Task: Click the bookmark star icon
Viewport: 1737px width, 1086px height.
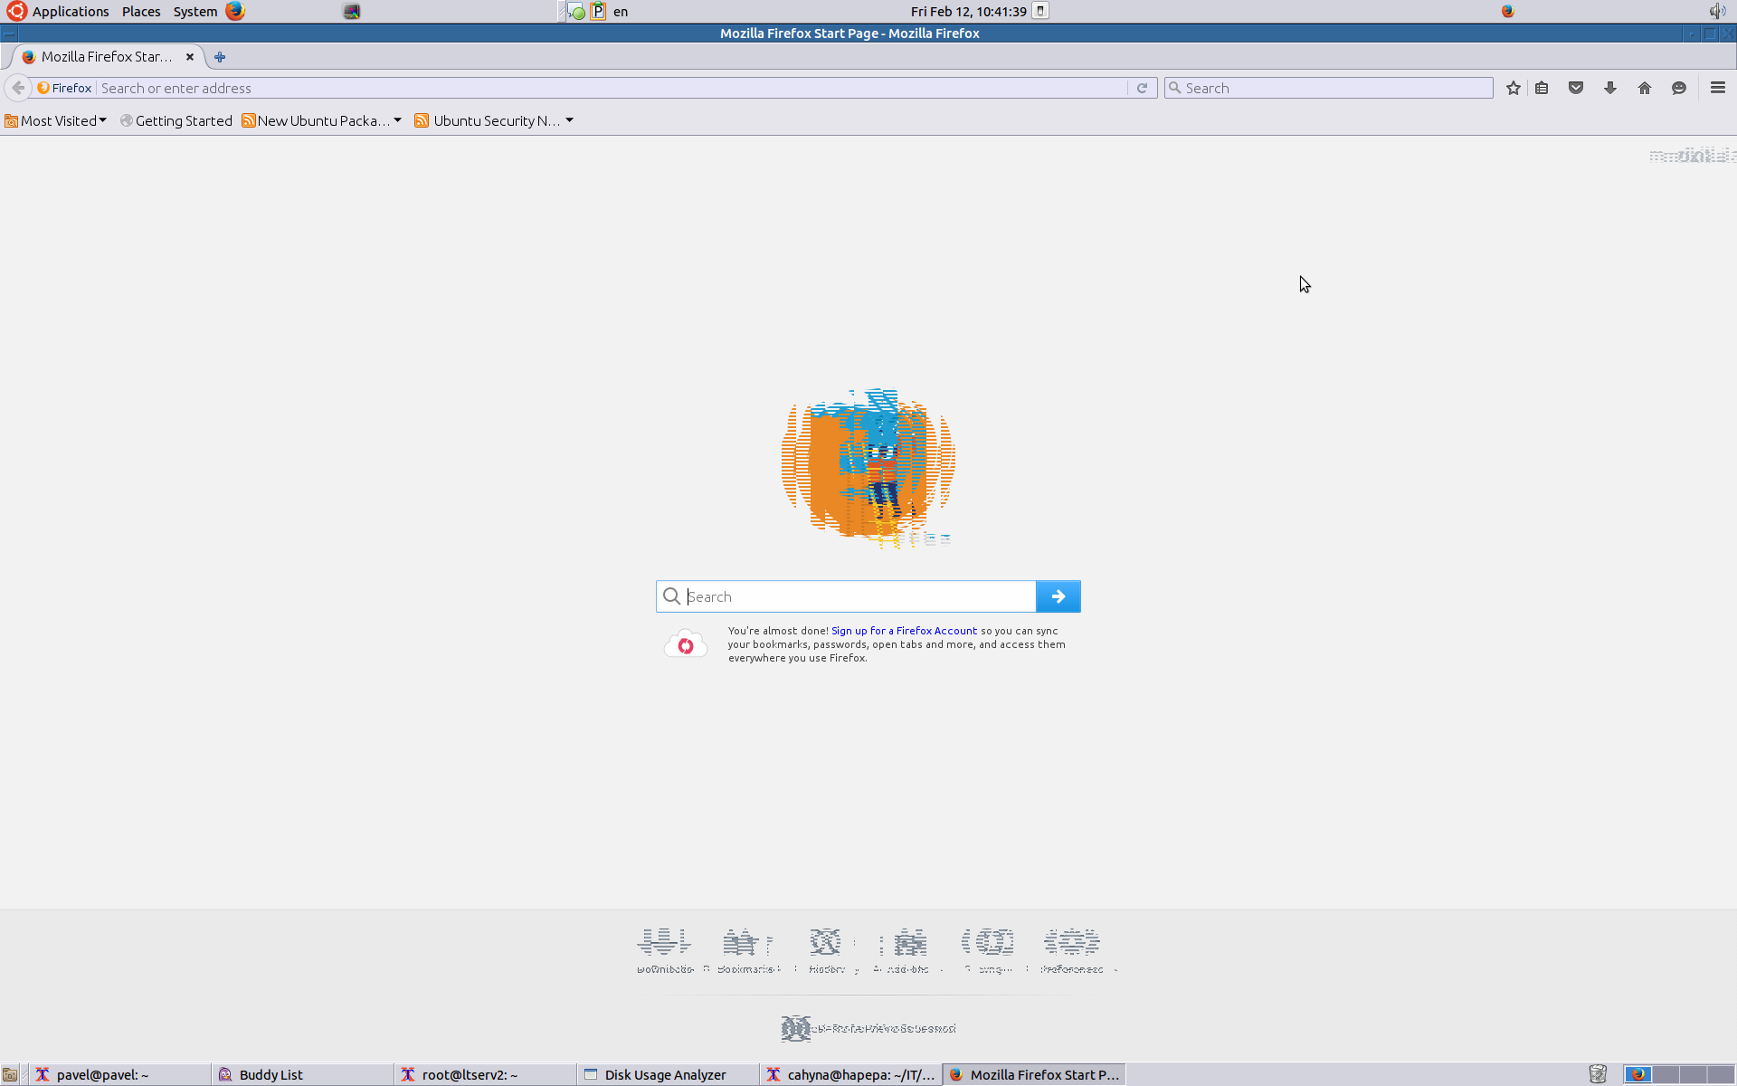Action: pyautogui.click(x=1513, y=88)
